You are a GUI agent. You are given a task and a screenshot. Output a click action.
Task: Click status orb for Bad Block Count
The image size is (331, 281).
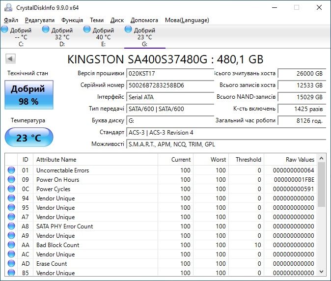click(x=11, y=245)
